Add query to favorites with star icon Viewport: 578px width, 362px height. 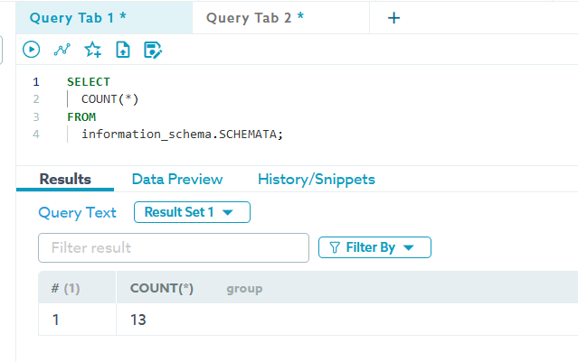point(92,50)
